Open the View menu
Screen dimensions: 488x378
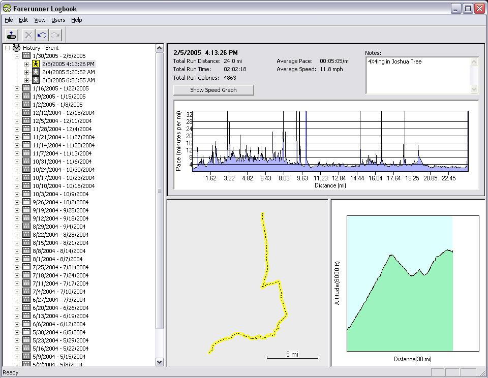[40, 20]
